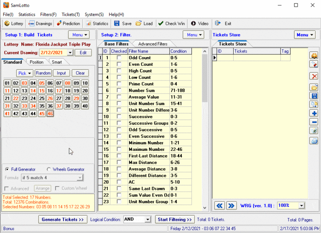
Task: Click the Statistics chart toolbar icon
Action: pos(97,23)
